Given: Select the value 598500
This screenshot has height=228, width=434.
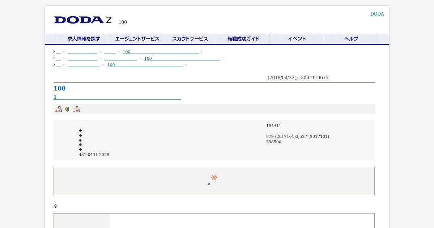Looking at the screenshot, I should pos(274,142).
